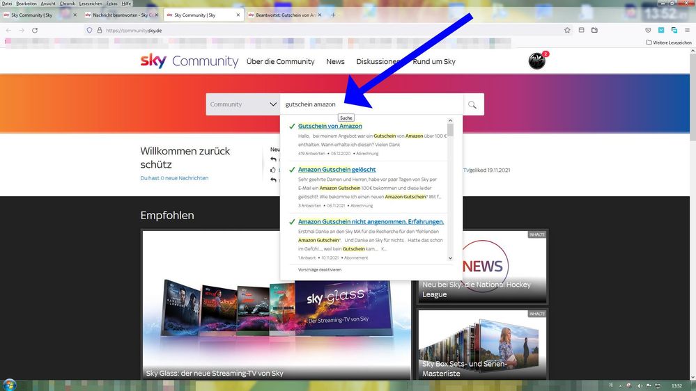Open the 'Über die Community' menu
This screenshot has height=391, width=696.
pos(280,61)
